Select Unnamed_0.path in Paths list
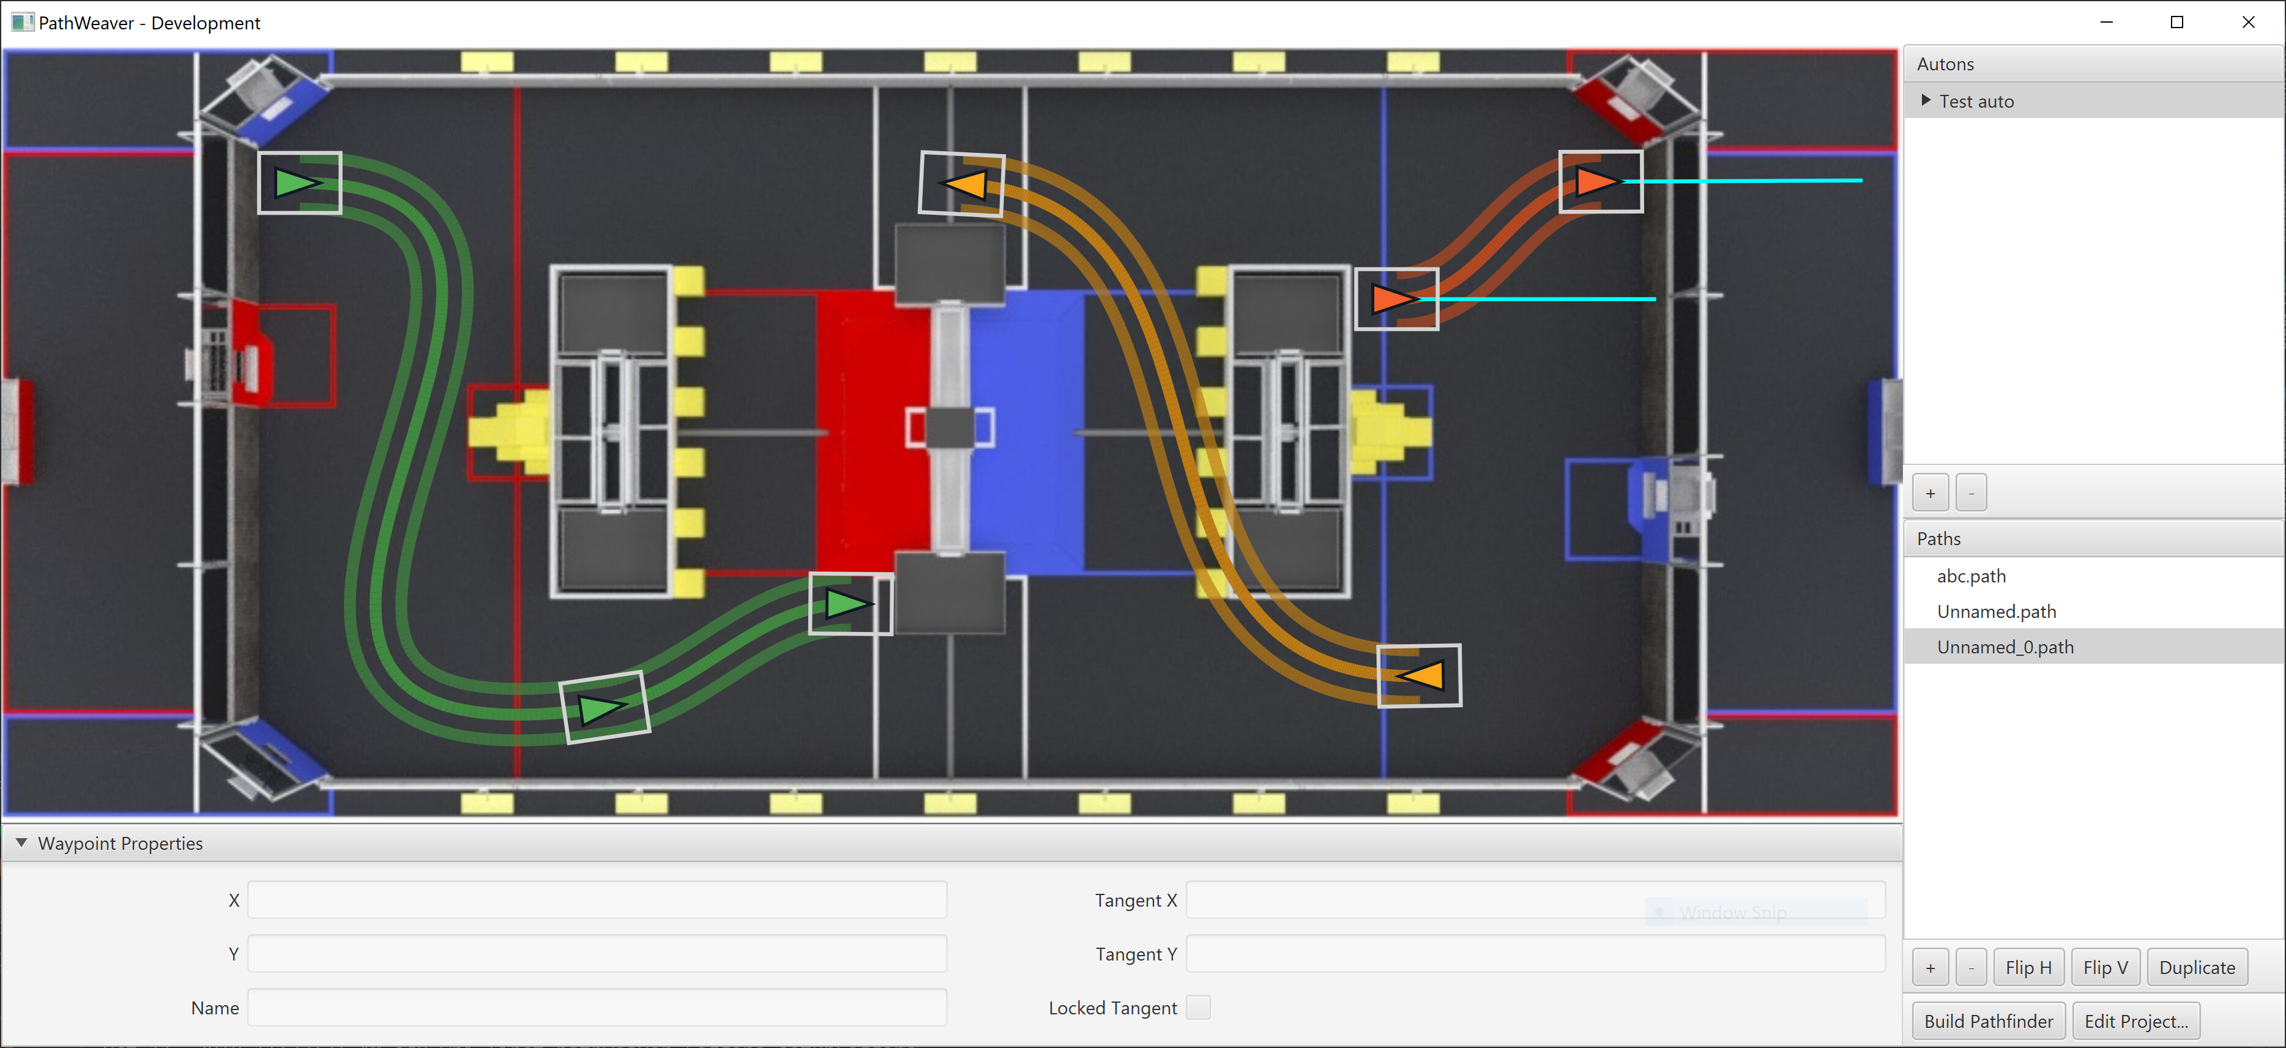2286x1048 pixels. (2094, 647)
